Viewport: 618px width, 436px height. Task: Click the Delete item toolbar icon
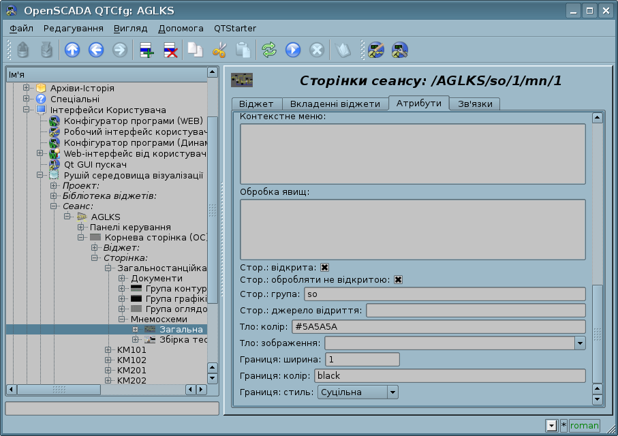coord(170,50)
